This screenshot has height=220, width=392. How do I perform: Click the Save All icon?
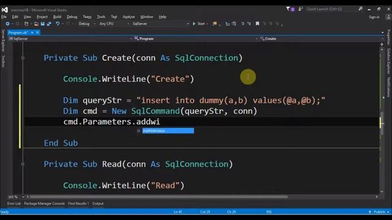(49, 24)
